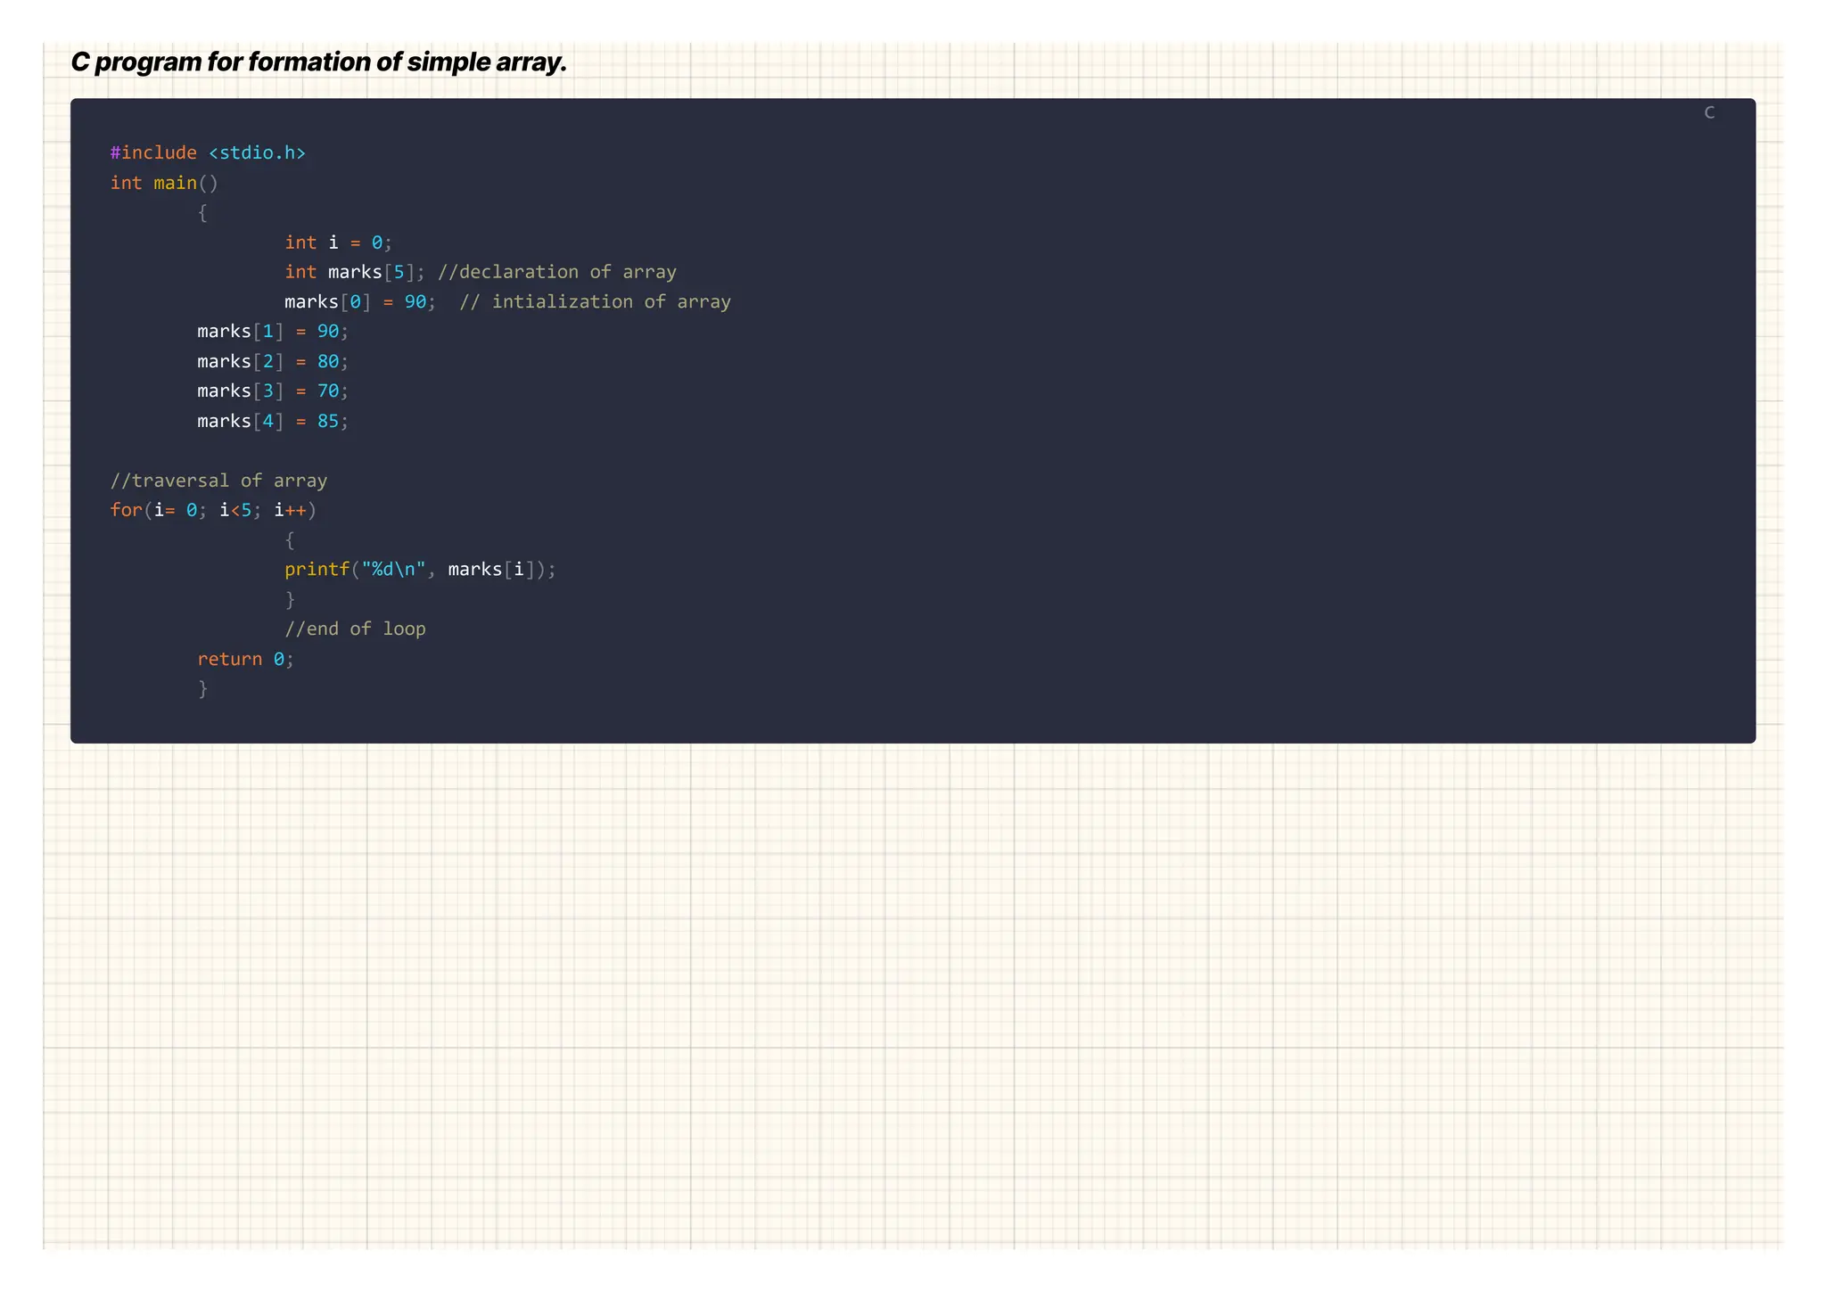Click the 'int main()' line
The height and width of the screenshot is (1291, 1826).
(x=164, y=183)
